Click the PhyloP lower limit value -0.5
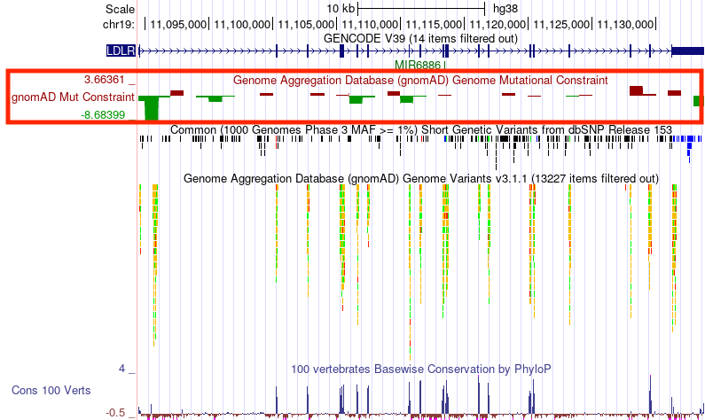 click(115, 413)
